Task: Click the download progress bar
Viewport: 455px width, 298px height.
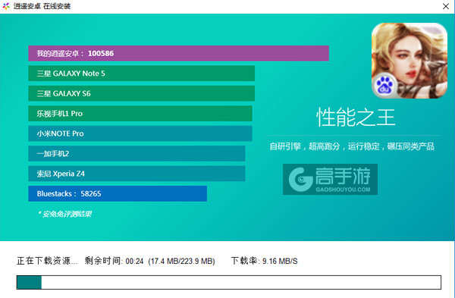Action: (x=229, y=282)
